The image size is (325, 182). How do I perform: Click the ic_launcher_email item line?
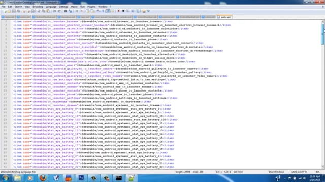click(x=88, y=65)
